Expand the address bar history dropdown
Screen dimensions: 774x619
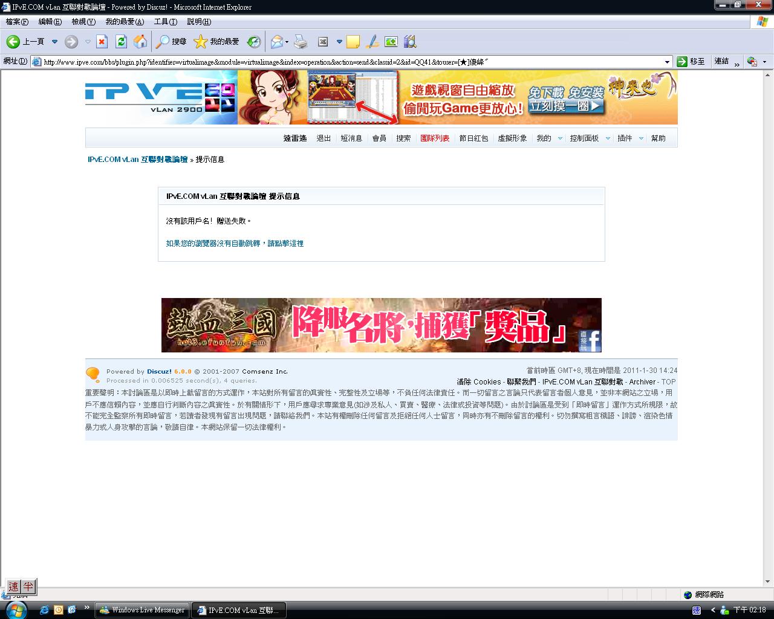(x=668, y=62)
